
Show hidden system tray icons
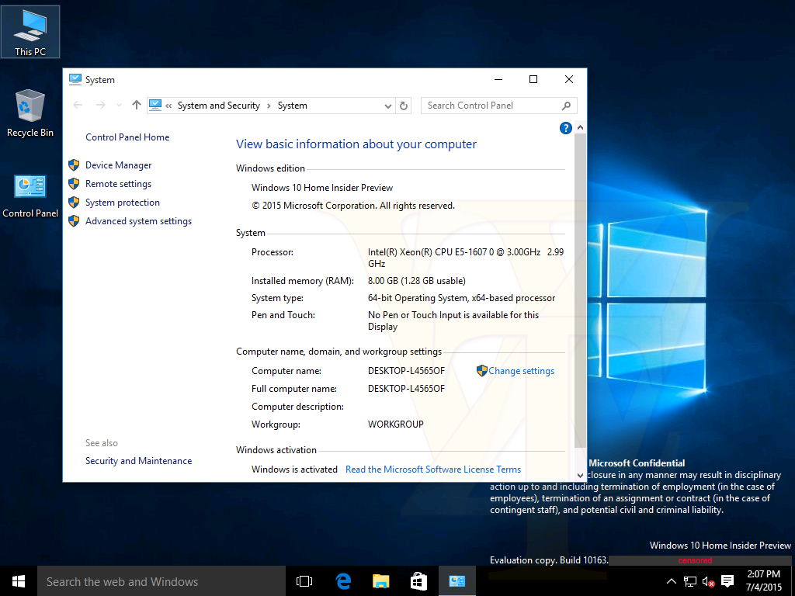point(671,581)
